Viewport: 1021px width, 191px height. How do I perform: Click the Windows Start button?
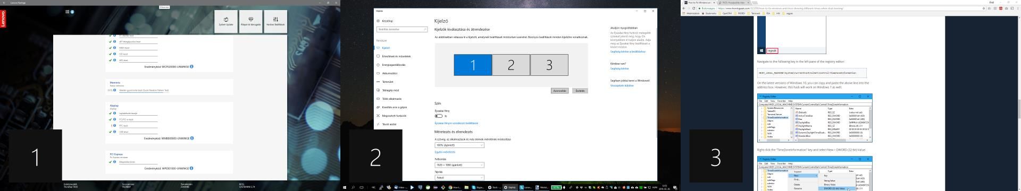tap(345, 187)
